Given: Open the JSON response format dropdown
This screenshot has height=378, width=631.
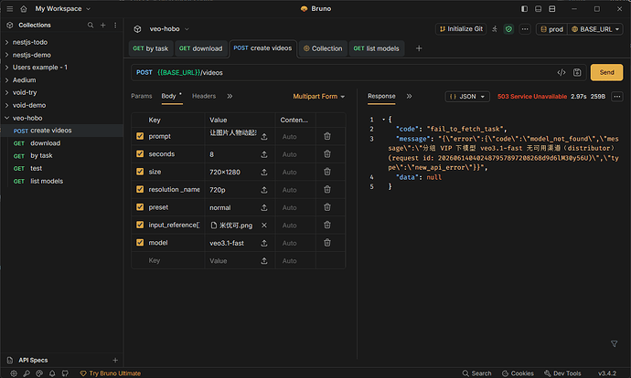Looking at the screenshot, I should point(467,97).
